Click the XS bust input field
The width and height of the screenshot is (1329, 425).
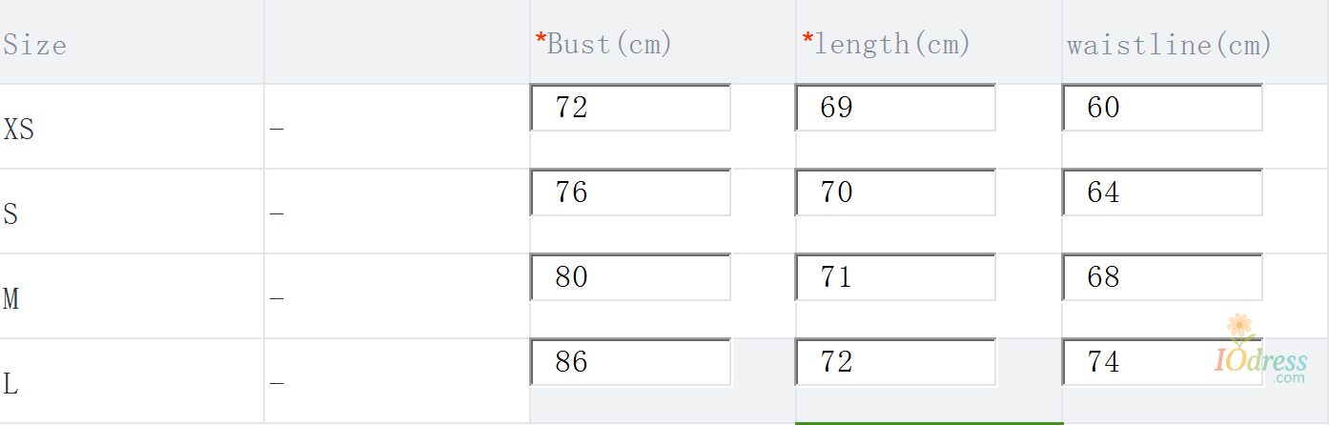tap(630, 108)
